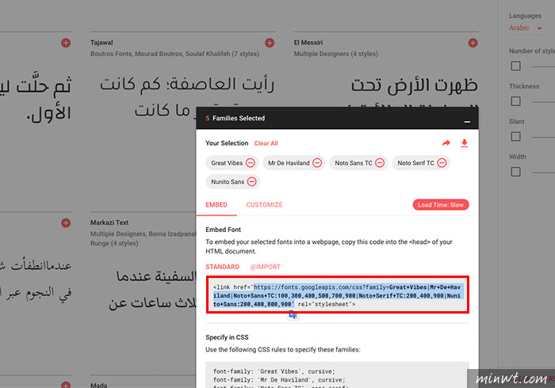Switch to the CUSTOMIZE tab

pos(264,204)
